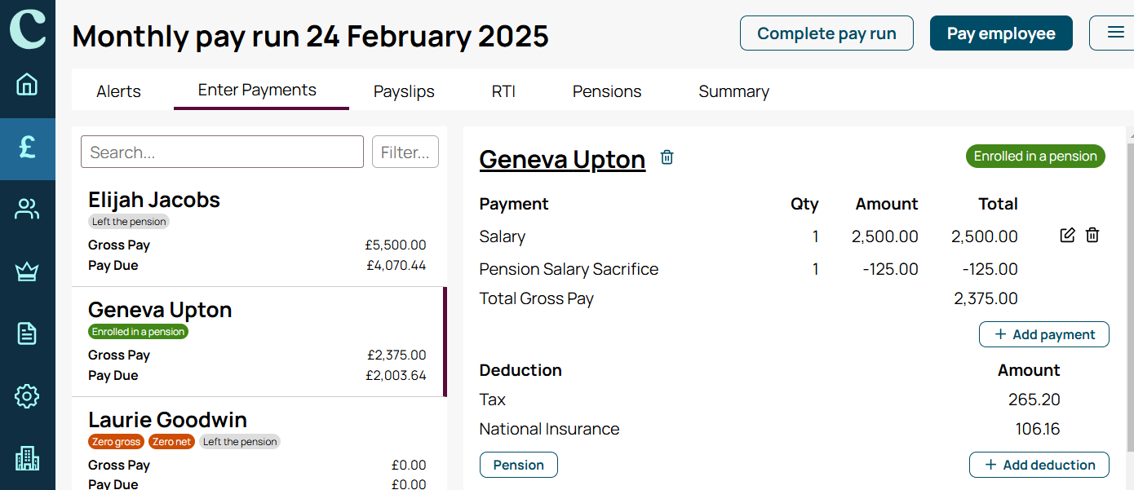Click the Add deduction button
The image size is (1134, 490).
point(1039,465)
